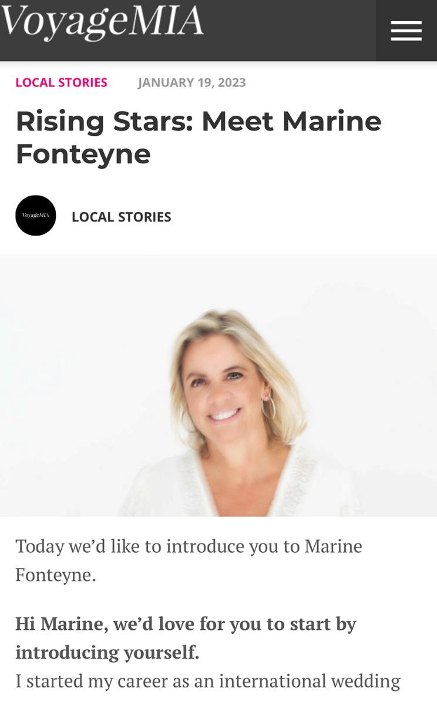Image resolution: width=437 pixels, height=705 pixels.
Task: Click the words 'Rising Stars:' in the title
Action: pyautogui.click(x=103, y=122)
